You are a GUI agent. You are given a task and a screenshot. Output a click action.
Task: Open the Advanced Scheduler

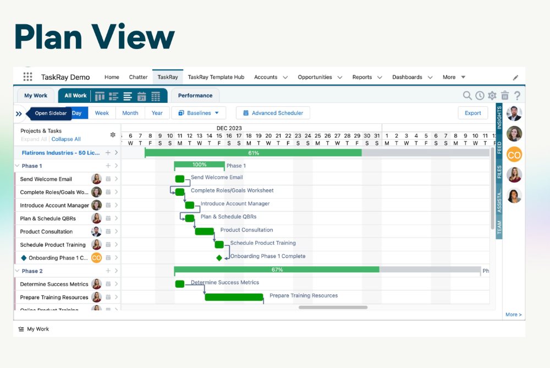pyautogui.click(x=273, y=113)
